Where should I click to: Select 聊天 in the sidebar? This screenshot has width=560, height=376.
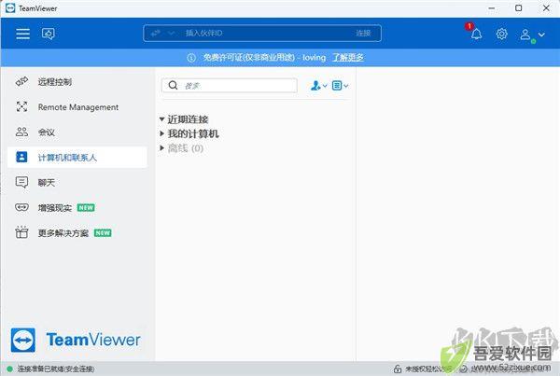click(x=77, y=183)
